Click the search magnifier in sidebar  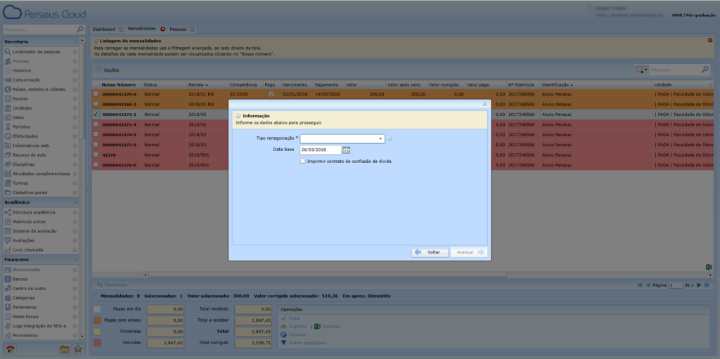(79, 30)
